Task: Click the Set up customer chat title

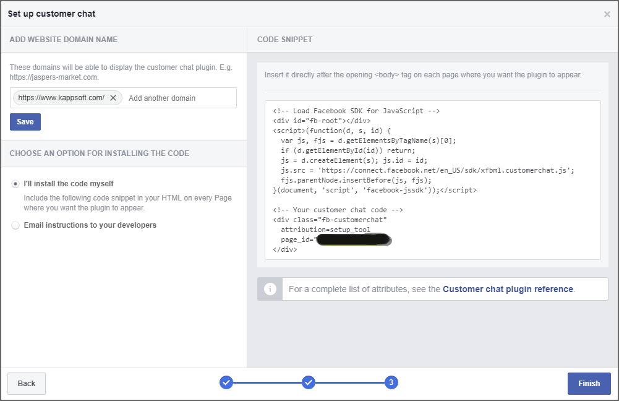Action: point(51,14)
